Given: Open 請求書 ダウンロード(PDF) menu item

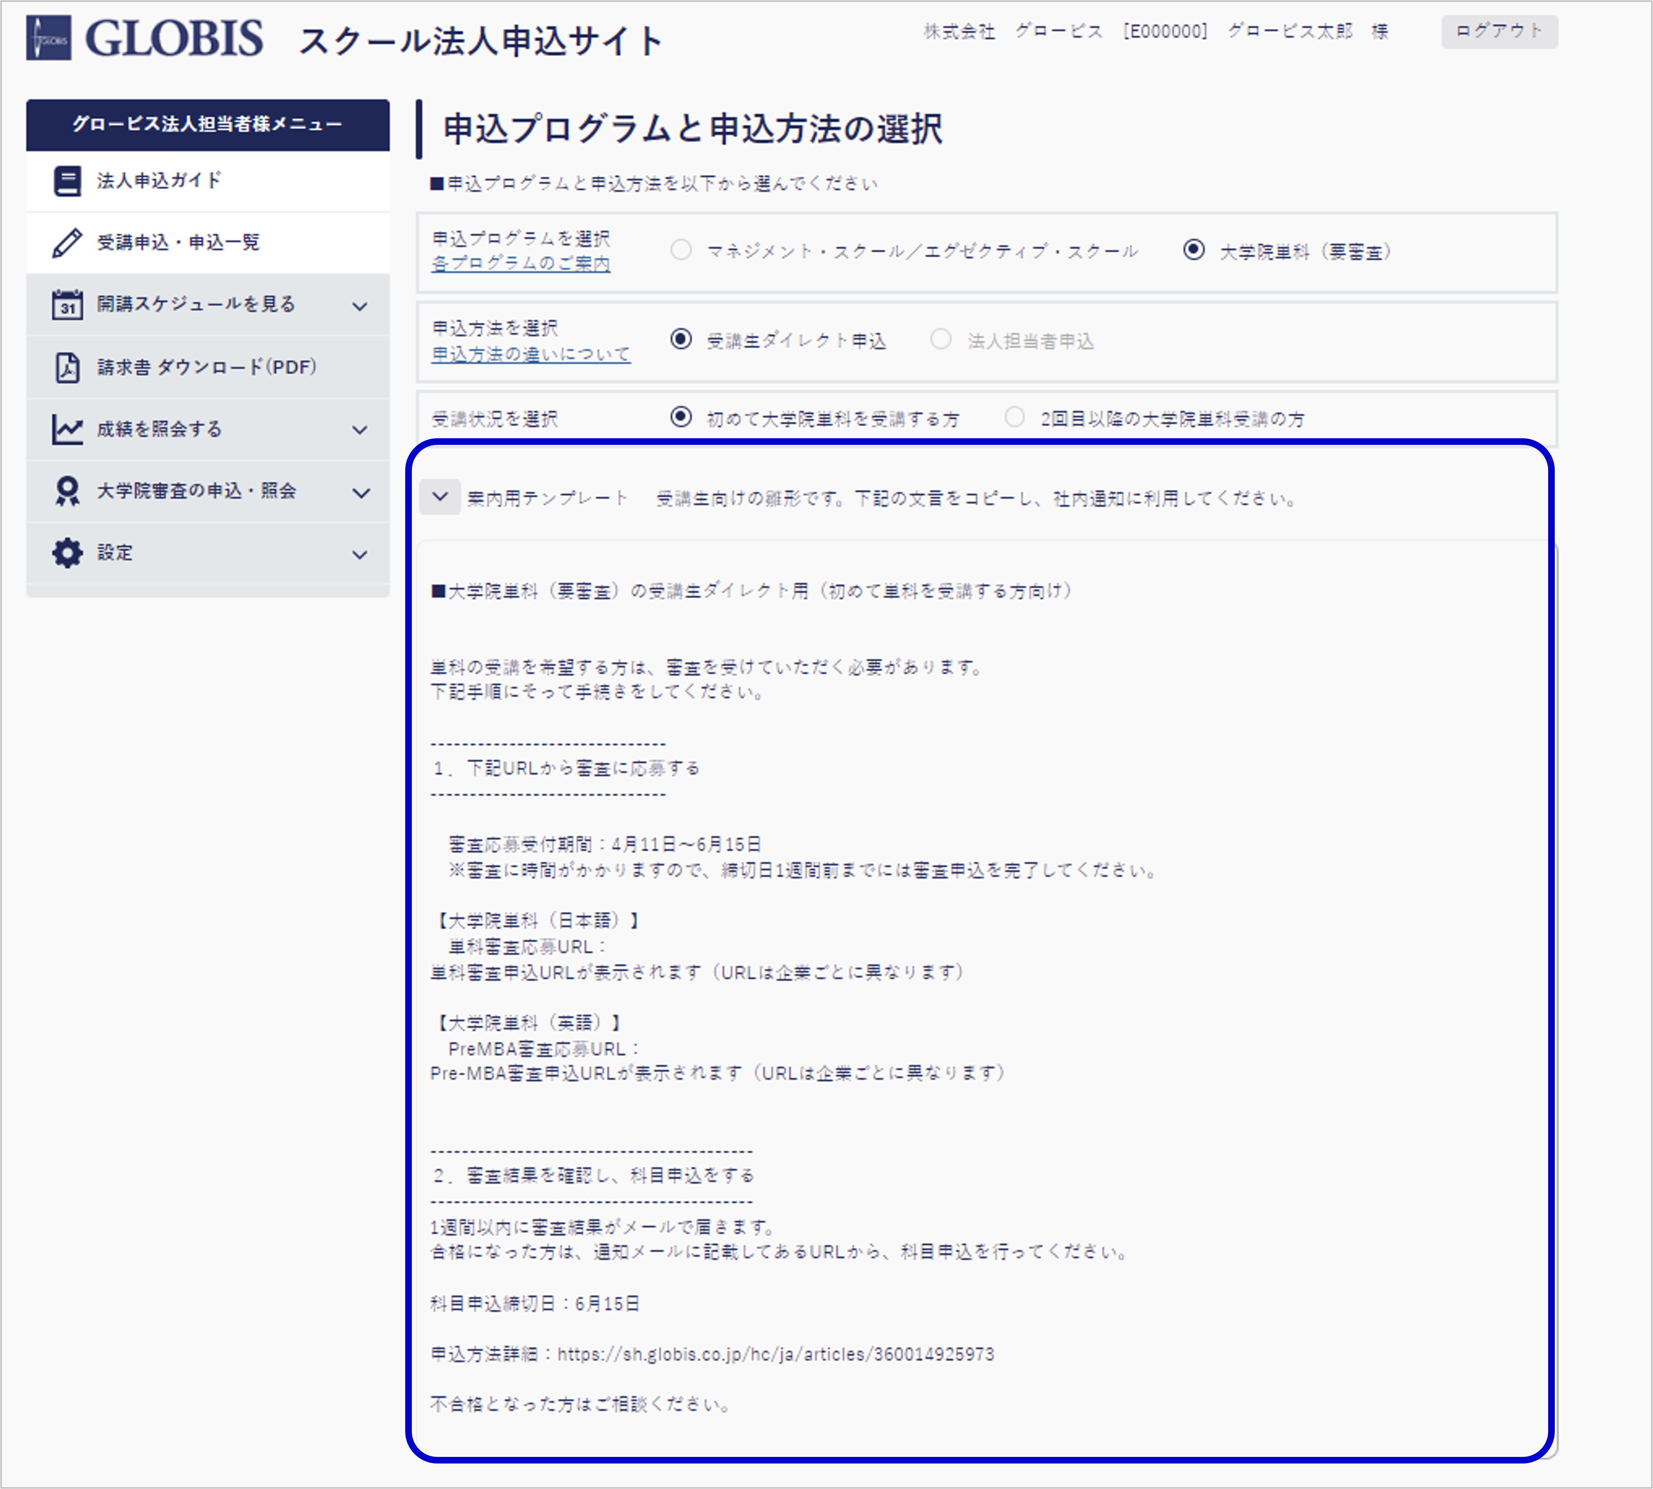Looking at the screenshot, I should pyautogui.click(x=208, y=367).
